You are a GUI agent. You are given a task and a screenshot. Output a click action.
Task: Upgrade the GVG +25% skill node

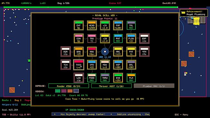118,78
